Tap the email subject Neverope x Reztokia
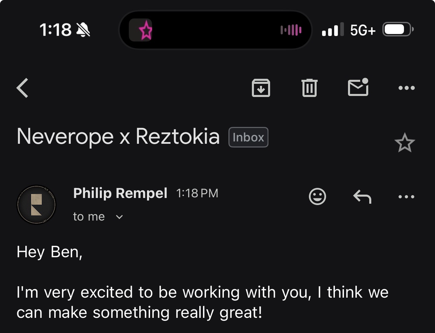Viewport: 435px width, 333px height. 118,137
